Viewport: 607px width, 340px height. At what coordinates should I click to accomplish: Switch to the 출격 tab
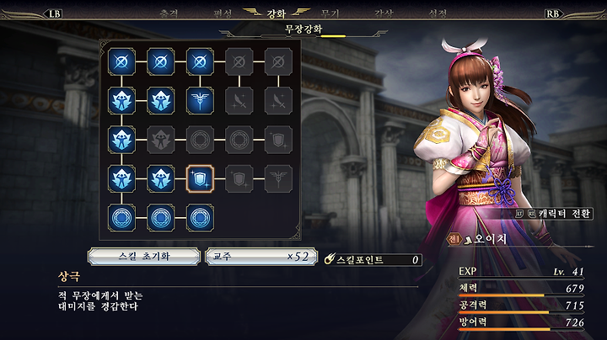pos(169,14)
